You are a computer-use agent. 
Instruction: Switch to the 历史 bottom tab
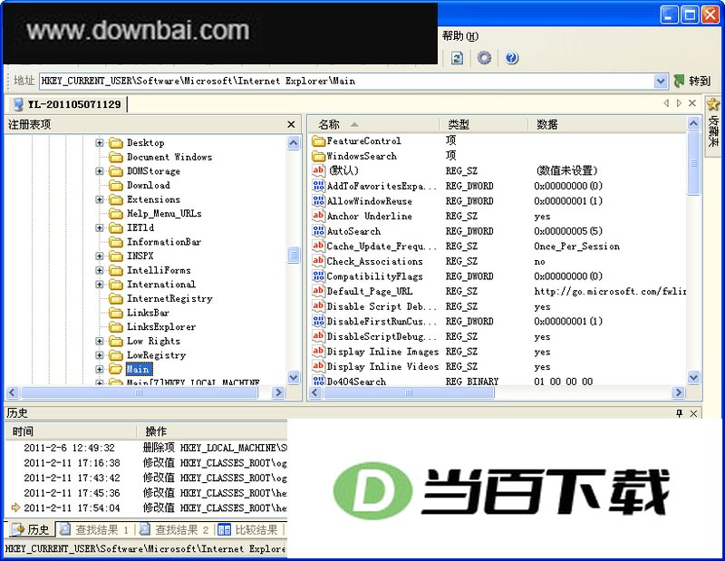point(32,529)
